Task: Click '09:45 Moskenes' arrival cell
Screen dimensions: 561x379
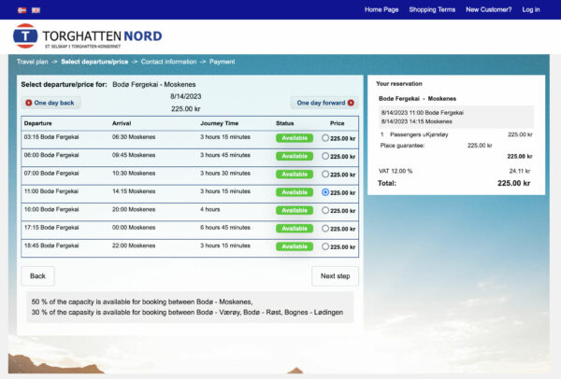Action: [x=134, y=155]
